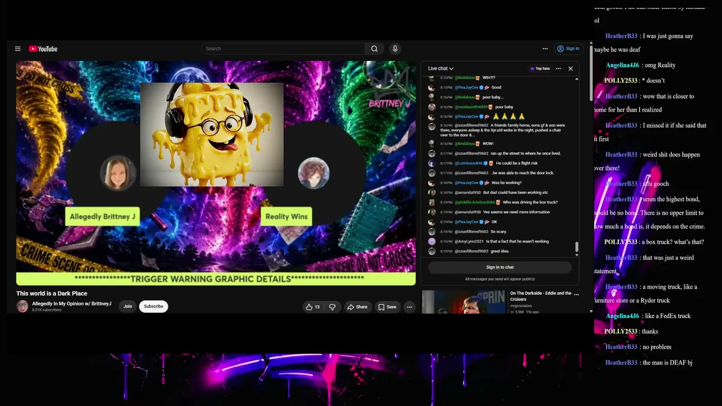Image resolution: width=722 pixels, height=406 pixels.
Task: Click overlay chat line 'like a FedEx truck'
Action: click(x=668, y=316)
